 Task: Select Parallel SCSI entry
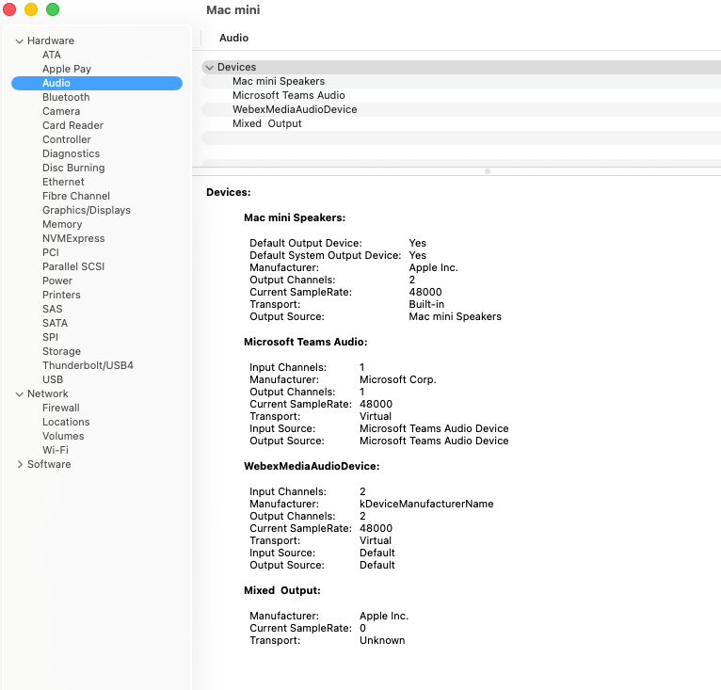[73, 266]
